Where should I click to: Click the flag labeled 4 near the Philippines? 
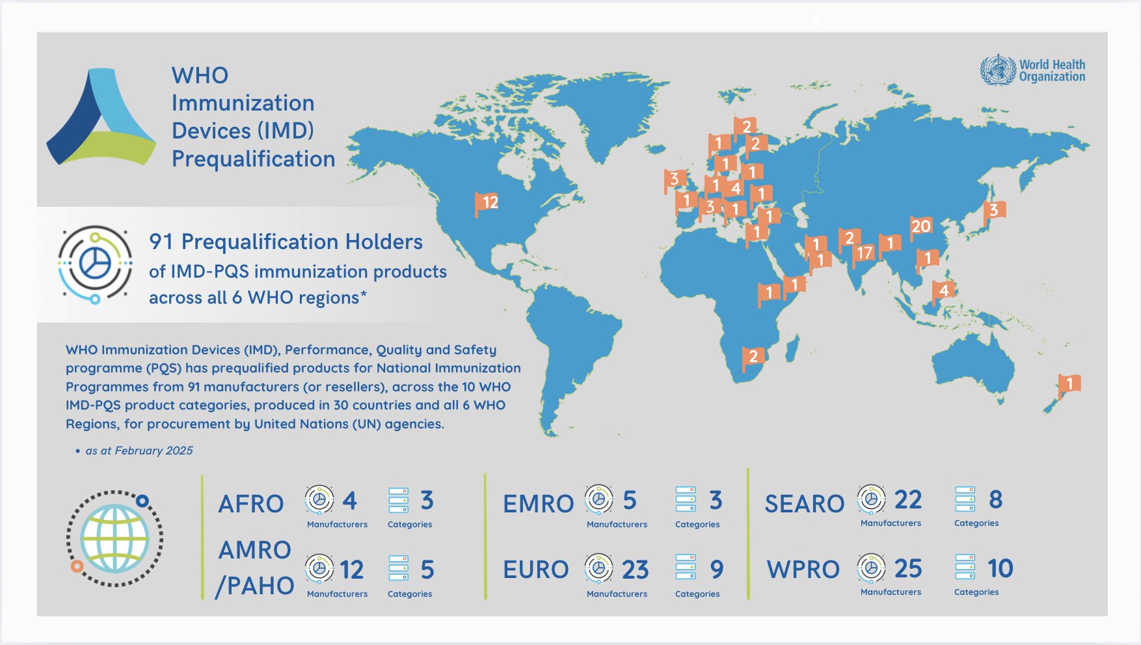click(x=943, y=291)
